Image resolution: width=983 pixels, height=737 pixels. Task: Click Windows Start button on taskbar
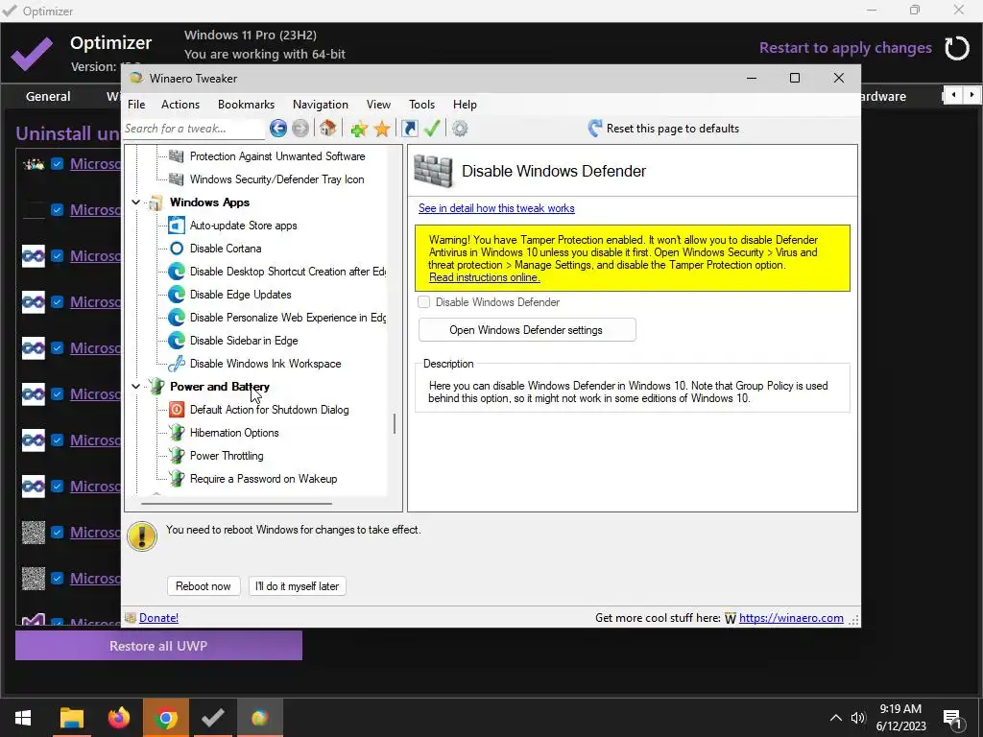click(23, 718)
